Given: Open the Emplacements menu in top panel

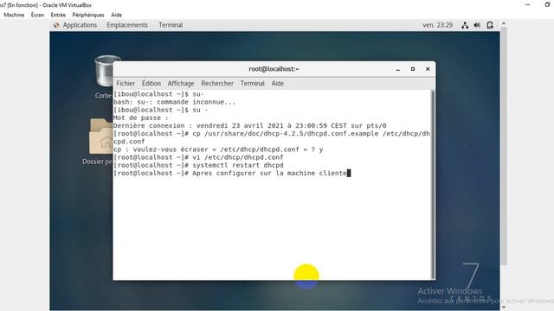Looking at the screenshot, I should (x=127, y=25).
